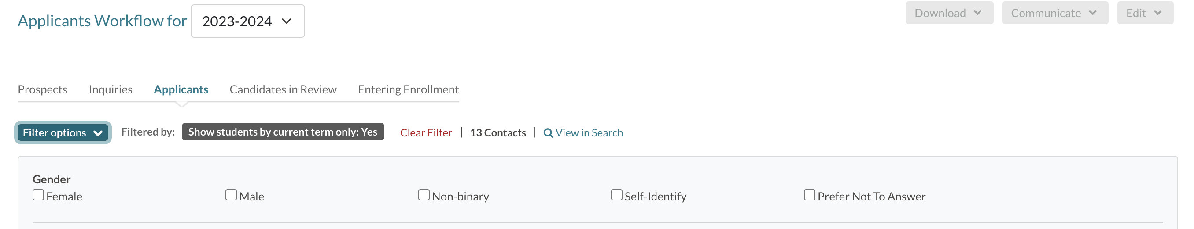Image resolution: width=1194 pixels, height=229 pixels.
Task: Switch to Entering Enrollment tab
Action: pyautogui.click(x=408, y=89)
